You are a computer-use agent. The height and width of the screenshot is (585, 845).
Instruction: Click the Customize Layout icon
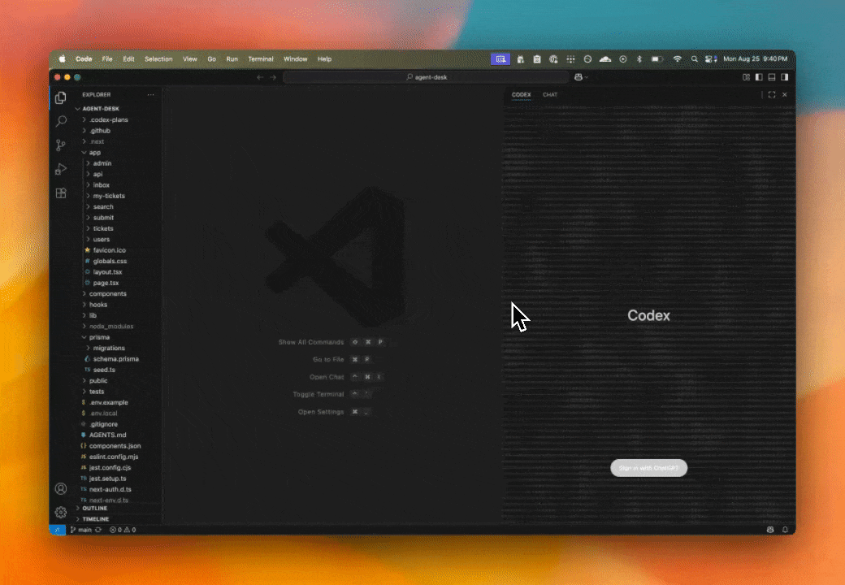coord(747,77)
